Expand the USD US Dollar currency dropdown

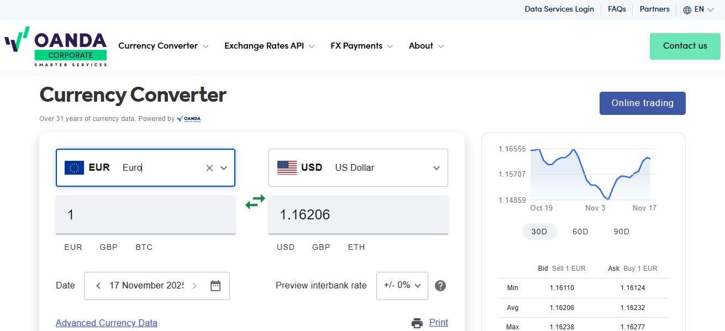[x=436, y=168]
